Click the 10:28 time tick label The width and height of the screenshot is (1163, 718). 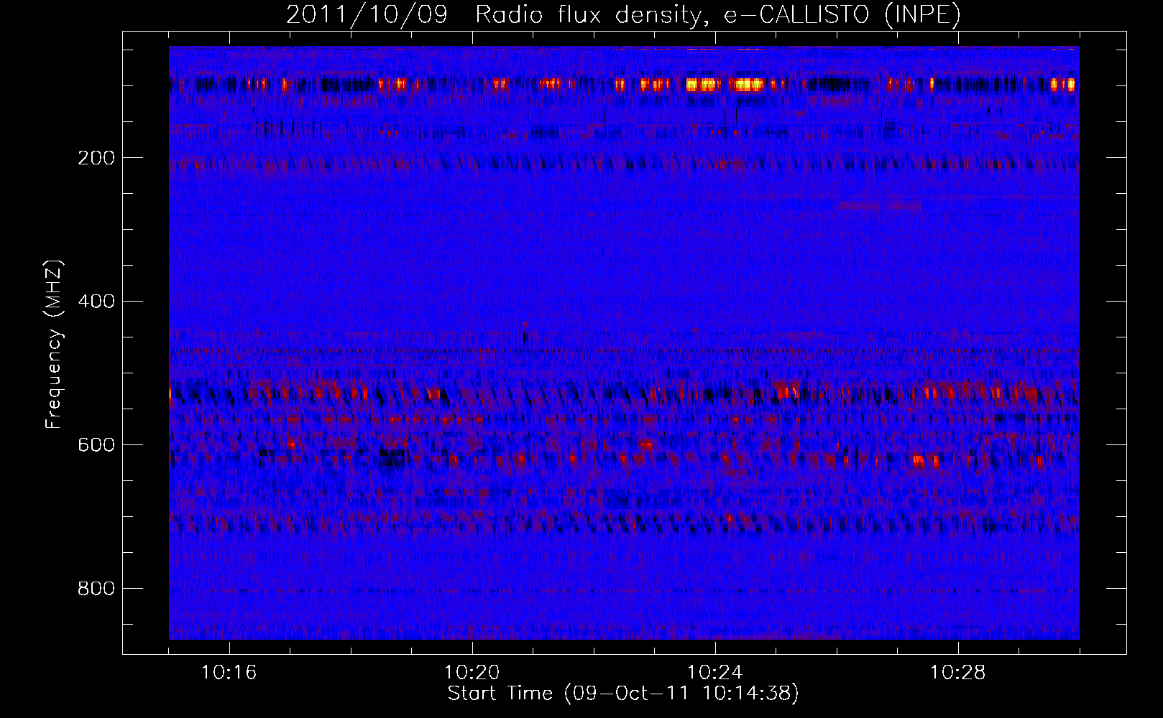[957, 673]
